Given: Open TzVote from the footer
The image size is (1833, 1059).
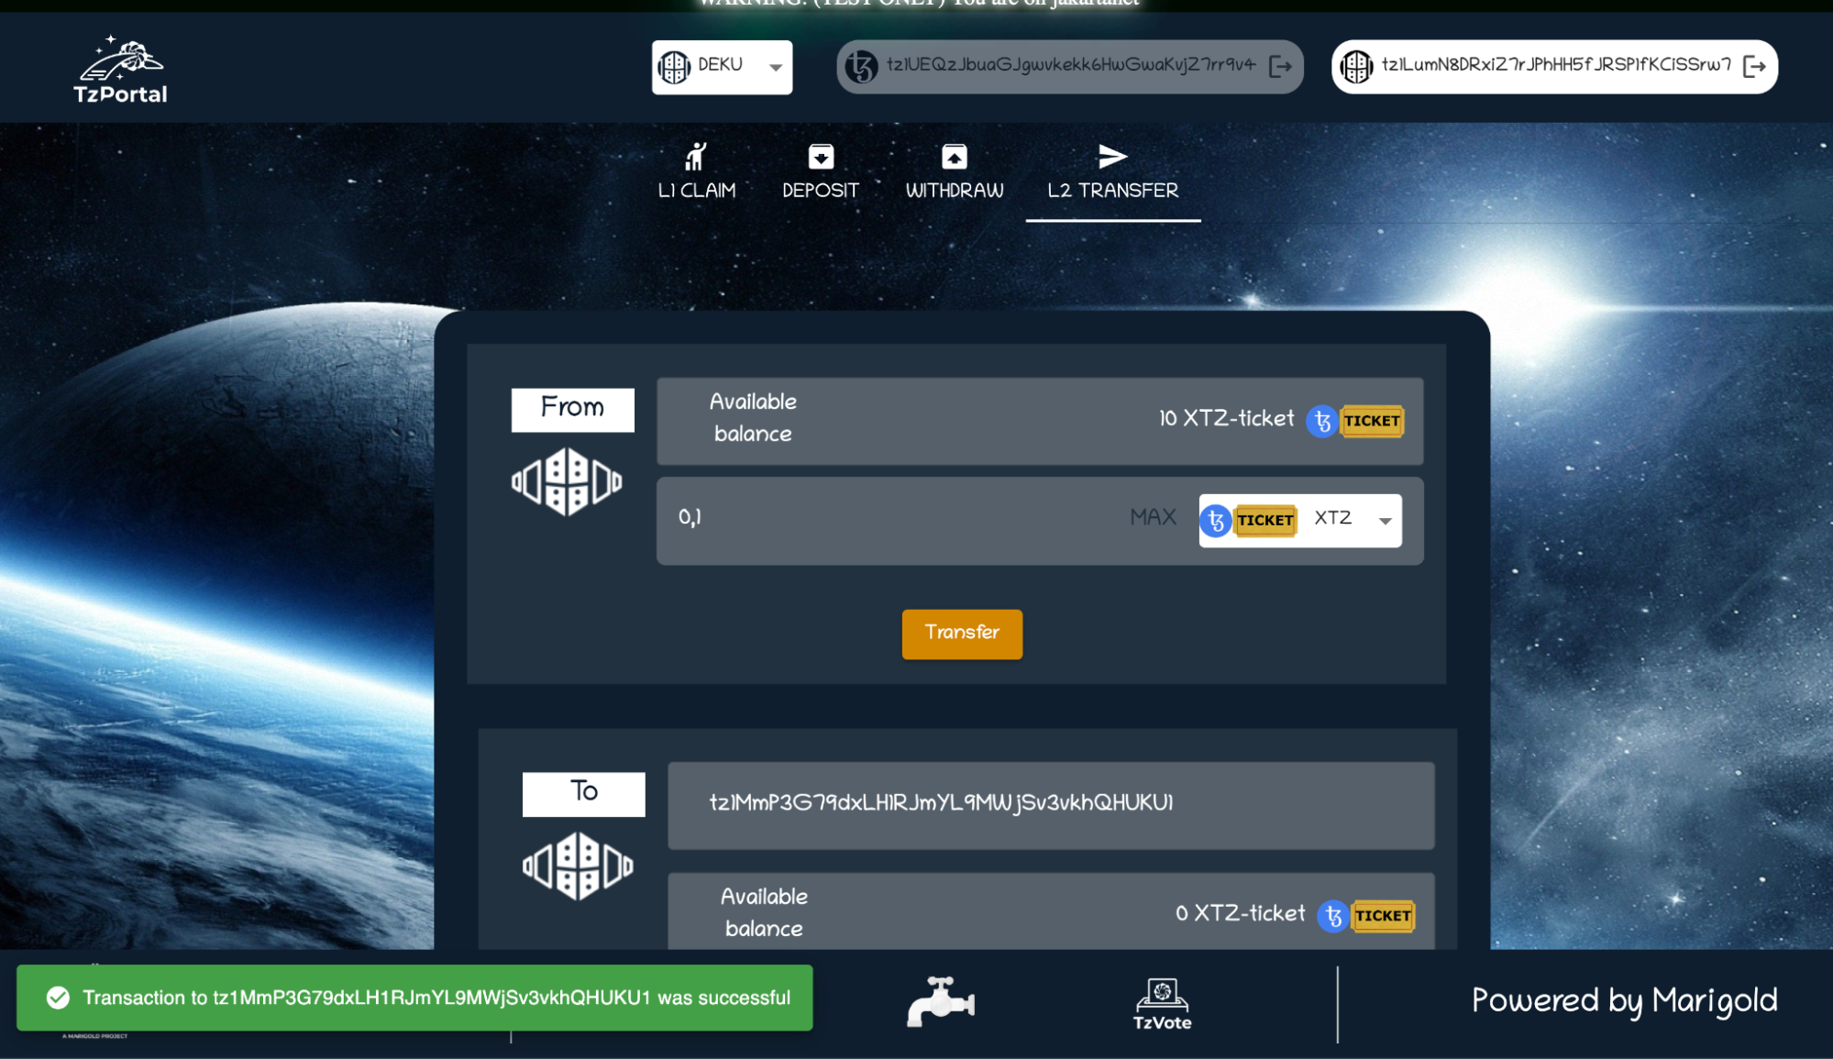Looking at the screenshot, I should click(1162, 1004).
